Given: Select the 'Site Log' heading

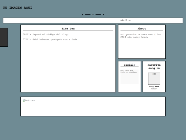Looking at the screenshot, I should 68,29.
